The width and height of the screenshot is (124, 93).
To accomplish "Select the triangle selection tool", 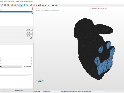I will [21, 5].
